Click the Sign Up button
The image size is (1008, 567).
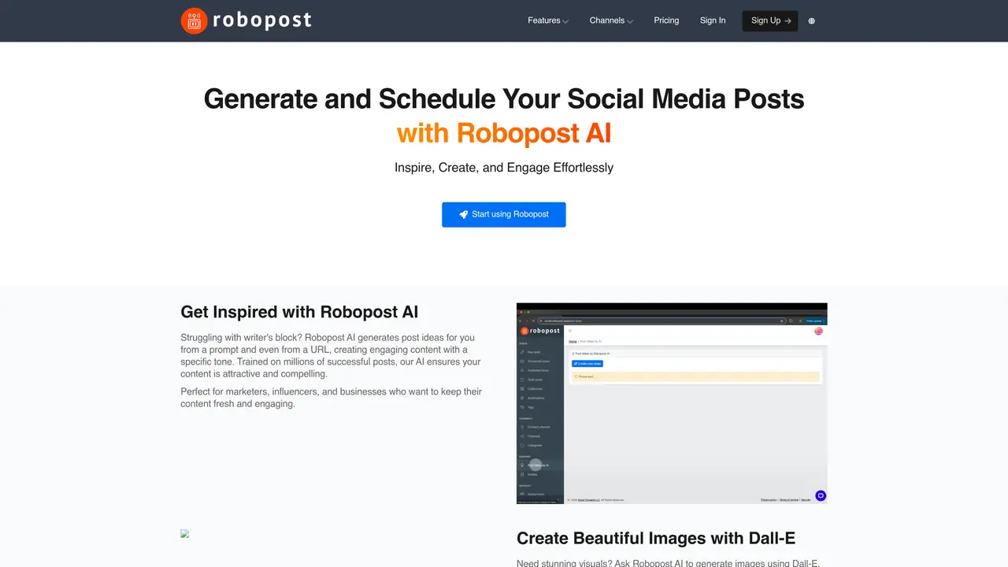pyautogui.click(x=770, y=20)
